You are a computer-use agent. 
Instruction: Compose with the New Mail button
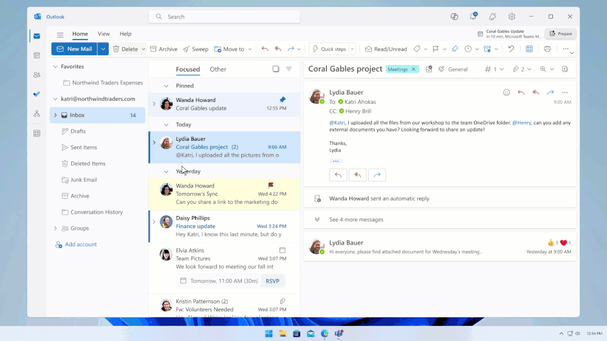tap(74, 49)
